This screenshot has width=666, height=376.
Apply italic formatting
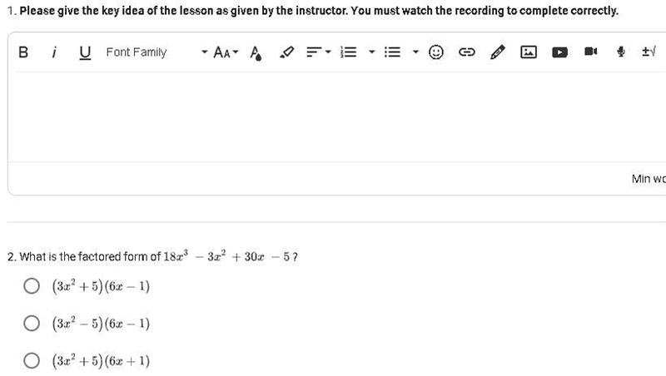[54, 52]
